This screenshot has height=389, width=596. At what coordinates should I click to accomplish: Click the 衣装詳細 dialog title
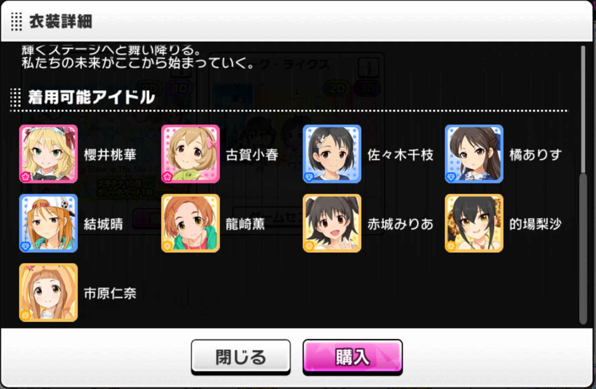(x=61, y=21)
